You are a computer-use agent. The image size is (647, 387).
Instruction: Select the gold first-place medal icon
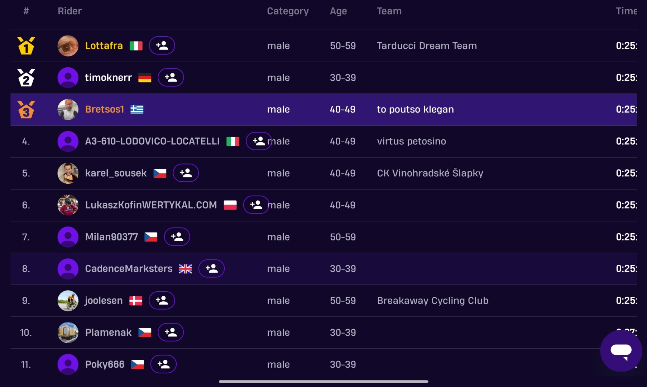click(26, 46)
